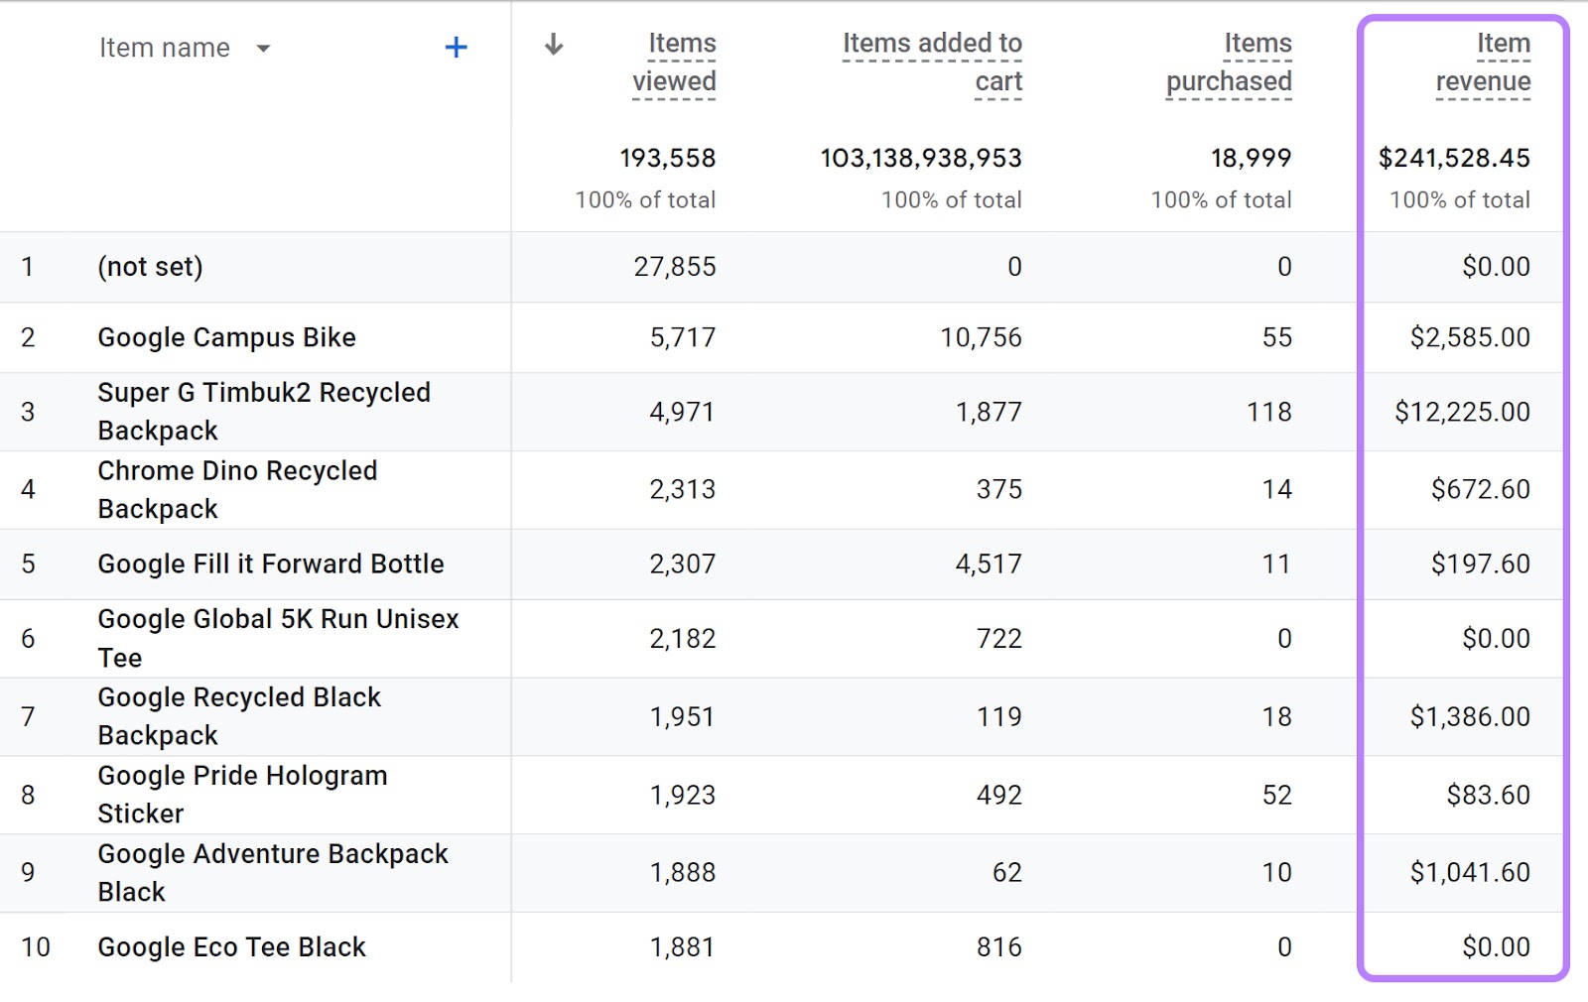Select cart value 375 for Chrome Dino
The image size is (1588, 1002).
tap(999, 489)
